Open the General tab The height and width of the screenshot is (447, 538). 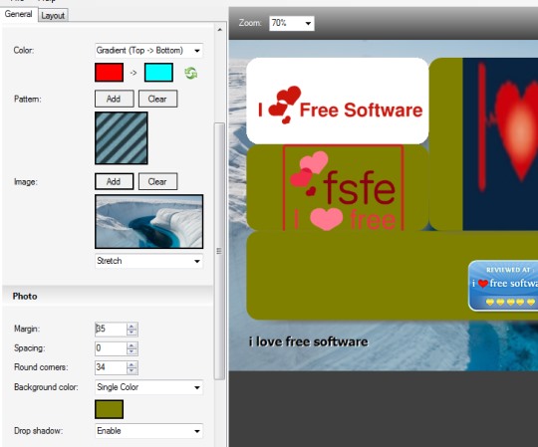[x=19, y=14]
